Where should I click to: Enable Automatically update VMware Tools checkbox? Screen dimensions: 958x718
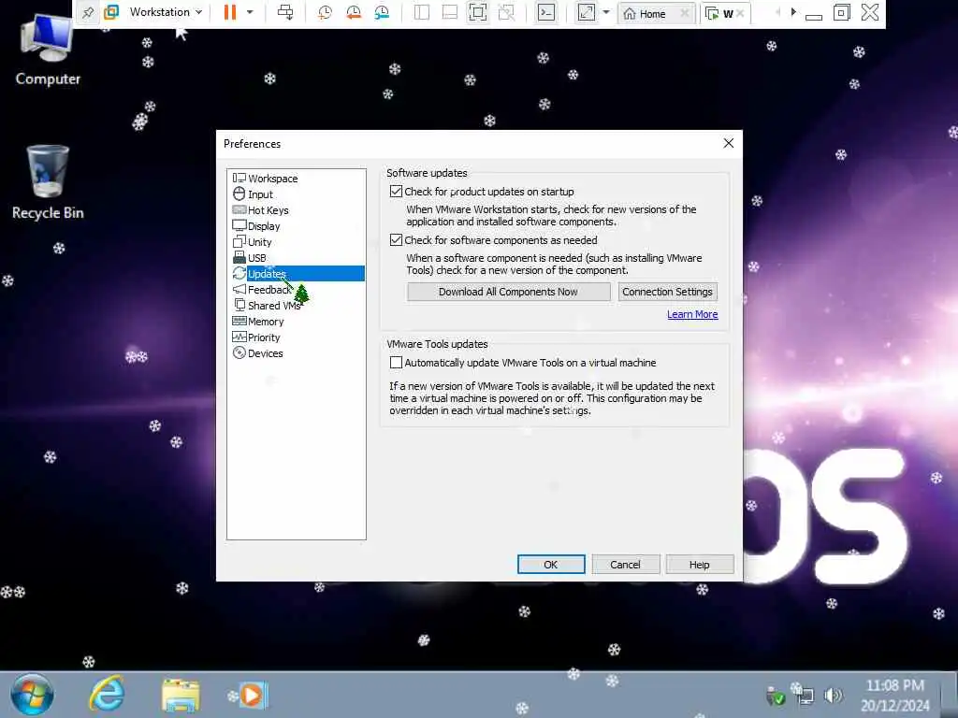pos(396,363)
